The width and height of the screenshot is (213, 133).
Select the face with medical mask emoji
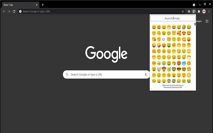point(189,57)
